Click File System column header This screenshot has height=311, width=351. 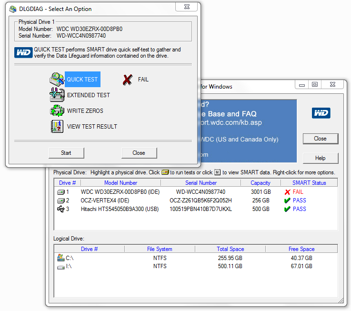160,249
